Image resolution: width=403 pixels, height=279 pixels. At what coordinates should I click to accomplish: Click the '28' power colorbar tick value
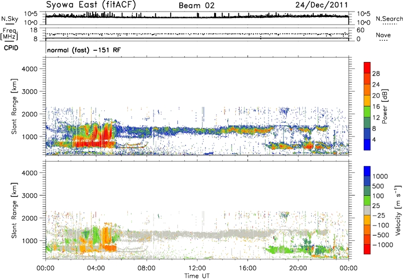pos(376,74)
